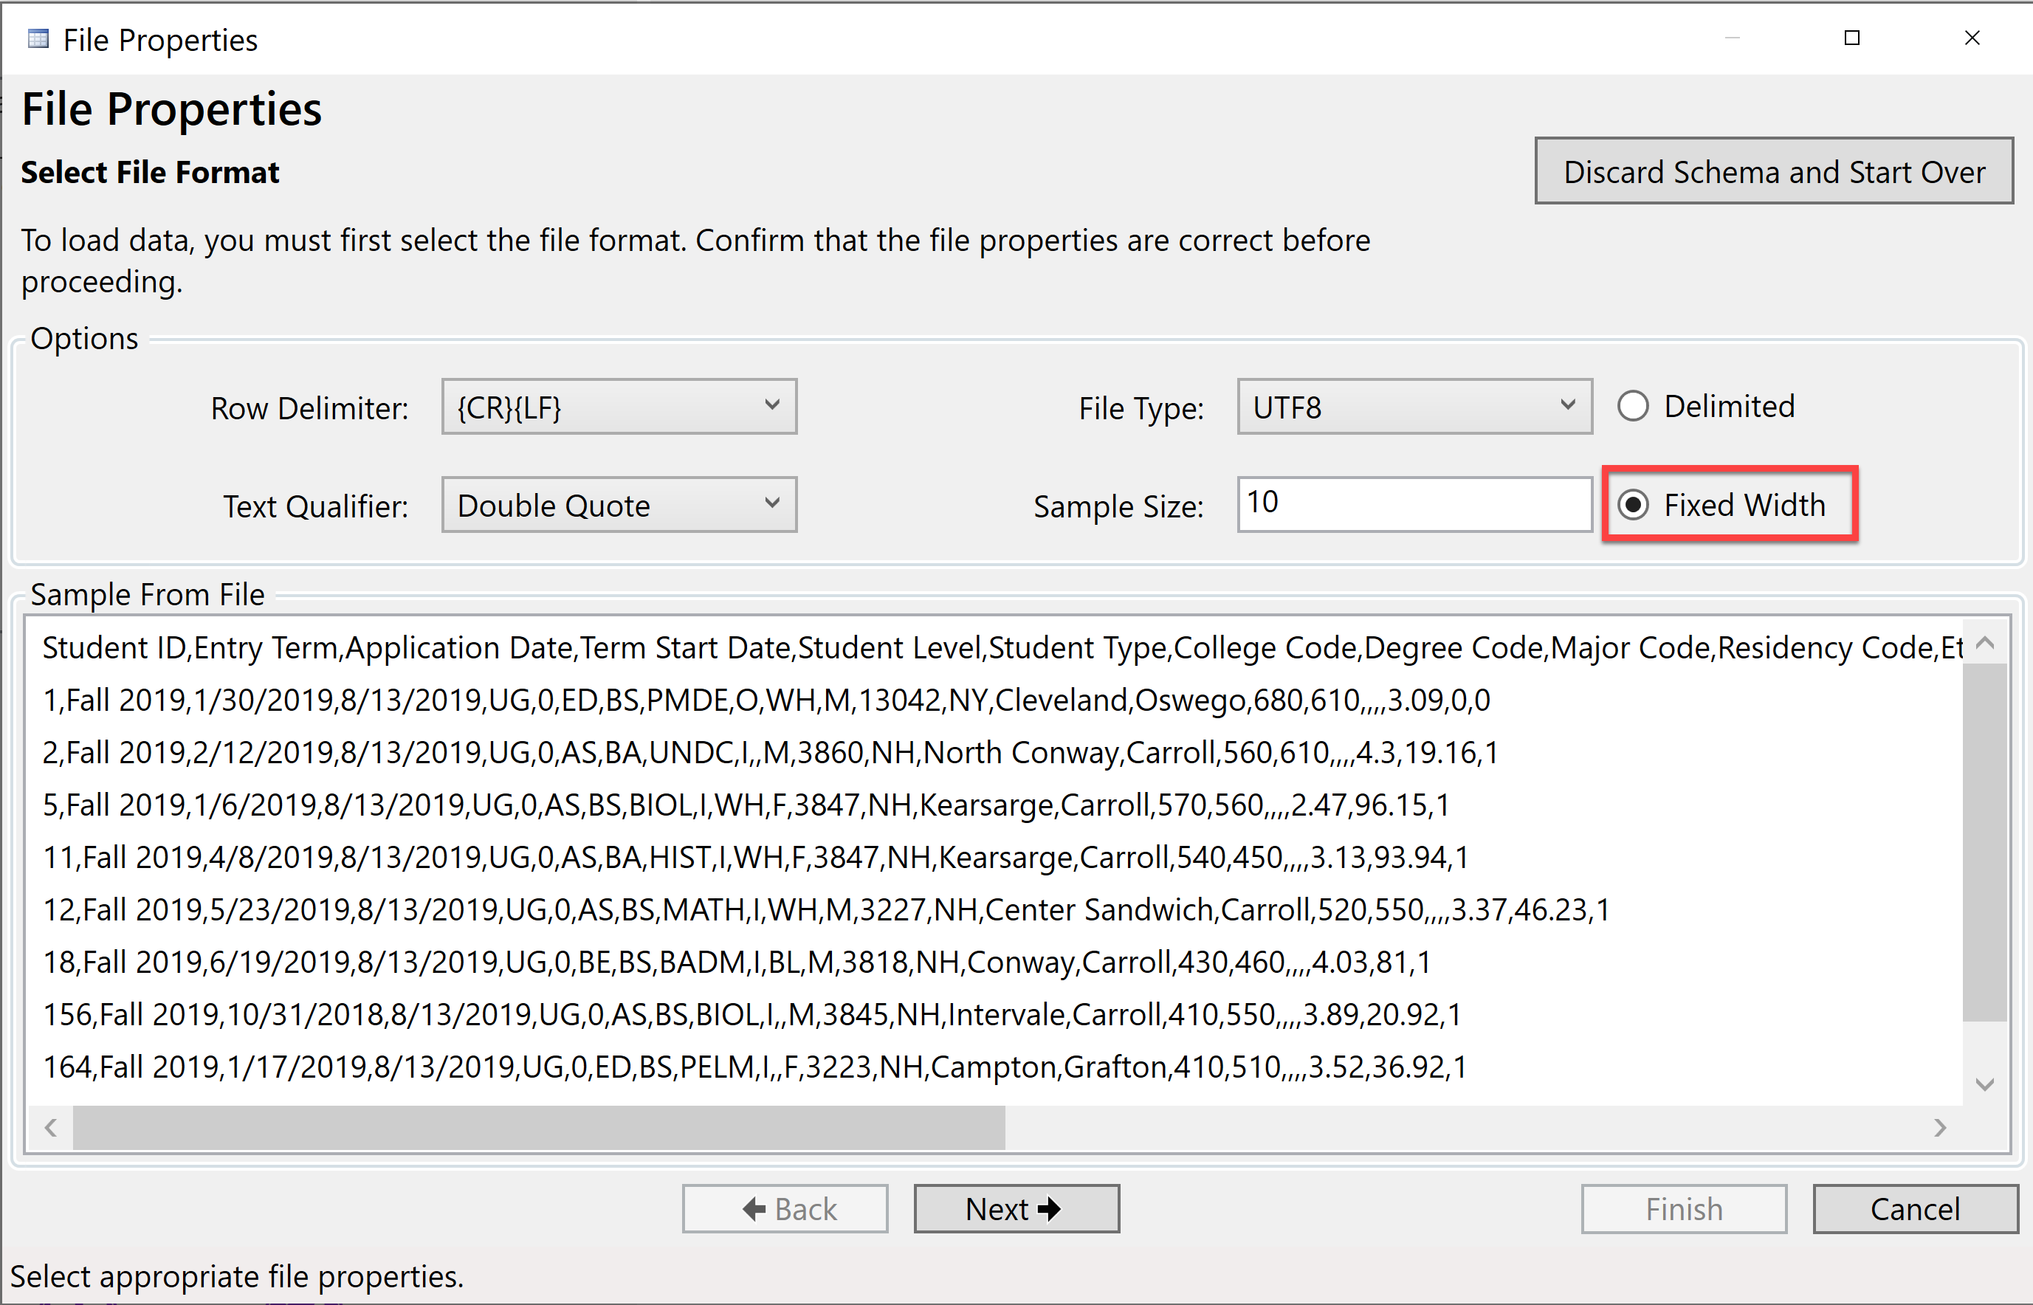Screen dimensions: 2033x1305
Task: Click the Cancel button
Action: pyautogui.click(x=1915, y=1208)
